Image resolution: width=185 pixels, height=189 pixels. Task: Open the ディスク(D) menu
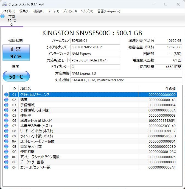click(70, 11)
